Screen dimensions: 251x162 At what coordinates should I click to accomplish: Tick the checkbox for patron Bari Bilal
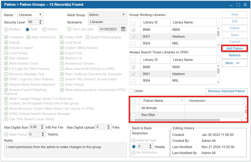133,115
